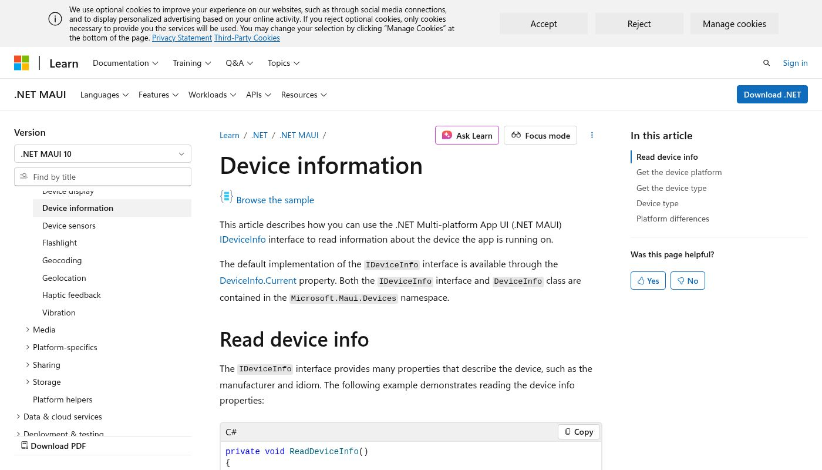Open the more actions three-dot menu
This screenshot has height=470, width=822.
coord(592,135)
